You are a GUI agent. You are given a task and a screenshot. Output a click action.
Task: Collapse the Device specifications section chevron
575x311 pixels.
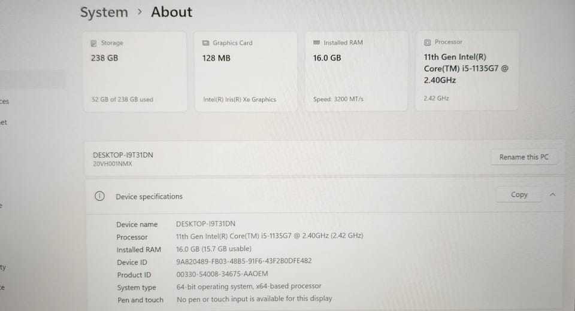[x=553, y=194]
